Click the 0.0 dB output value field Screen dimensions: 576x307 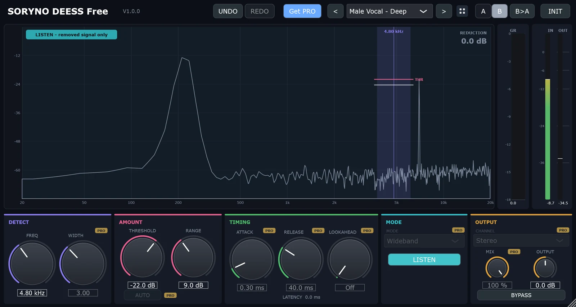pyautogui.click(x=545, y=285)
